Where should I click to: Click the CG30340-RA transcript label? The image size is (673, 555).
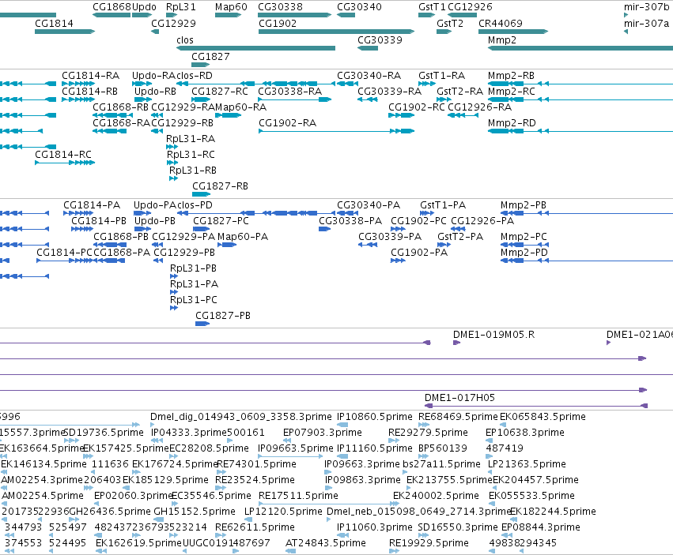click(369, 76)
